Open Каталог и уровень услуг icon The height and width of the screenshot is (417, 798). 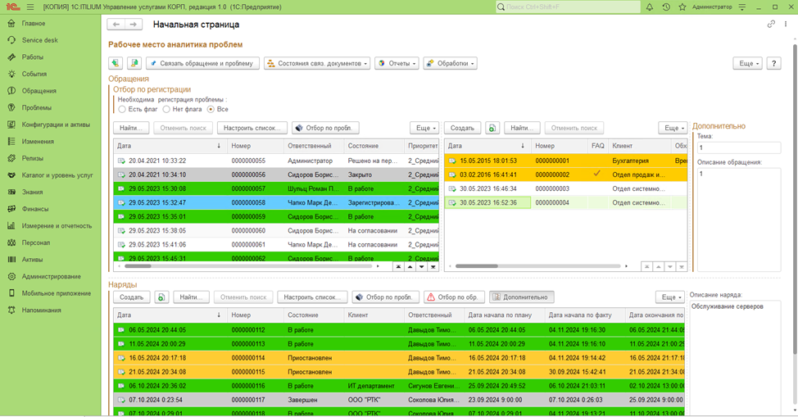(x=11, y=175)
